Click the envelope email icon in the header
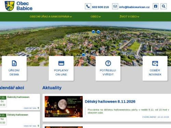171x128 pixels. tap(115, 6)
